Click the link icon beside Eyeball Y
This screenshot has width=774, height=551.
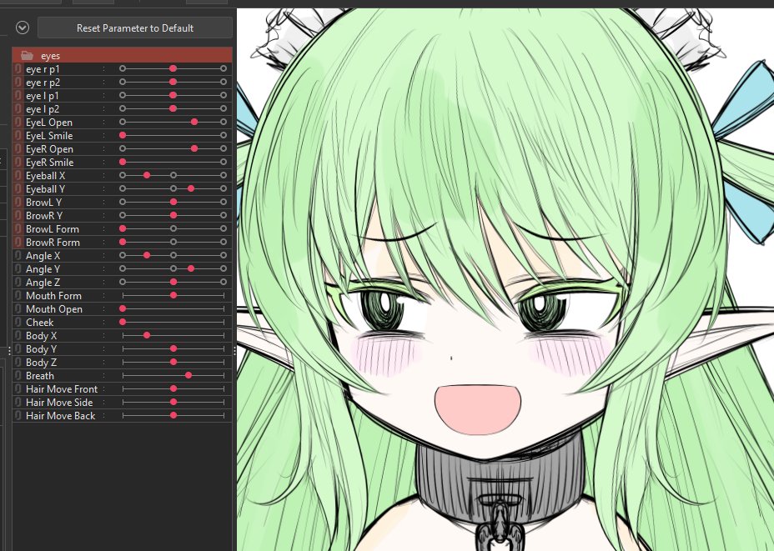[18, 189]
